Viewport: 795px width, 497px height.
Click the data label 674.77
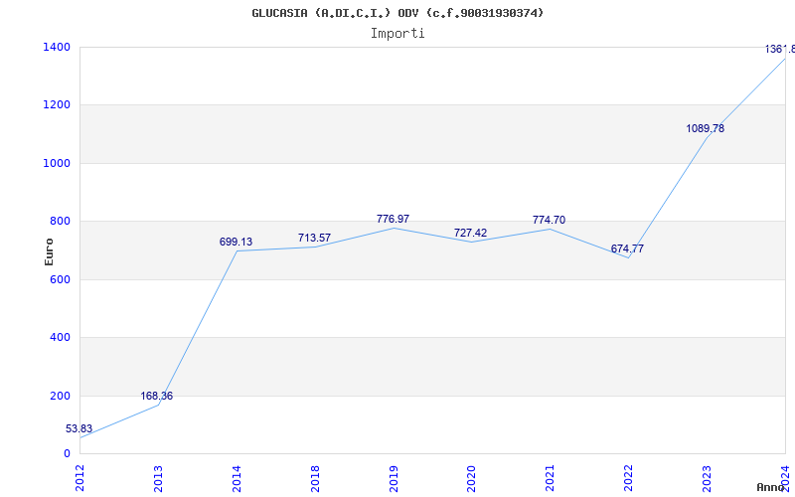pyautogui.click(x=627, y=248)
